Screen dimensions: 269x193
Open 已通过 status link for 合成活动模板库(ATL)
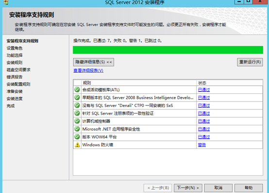[204, 90]
